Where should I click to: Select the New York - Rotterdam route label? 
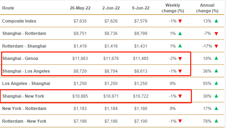[x=24, y=109]
